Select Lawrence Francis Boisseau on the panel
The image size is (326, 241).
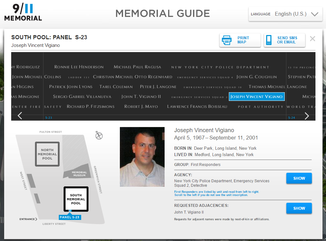pos(197,107)
